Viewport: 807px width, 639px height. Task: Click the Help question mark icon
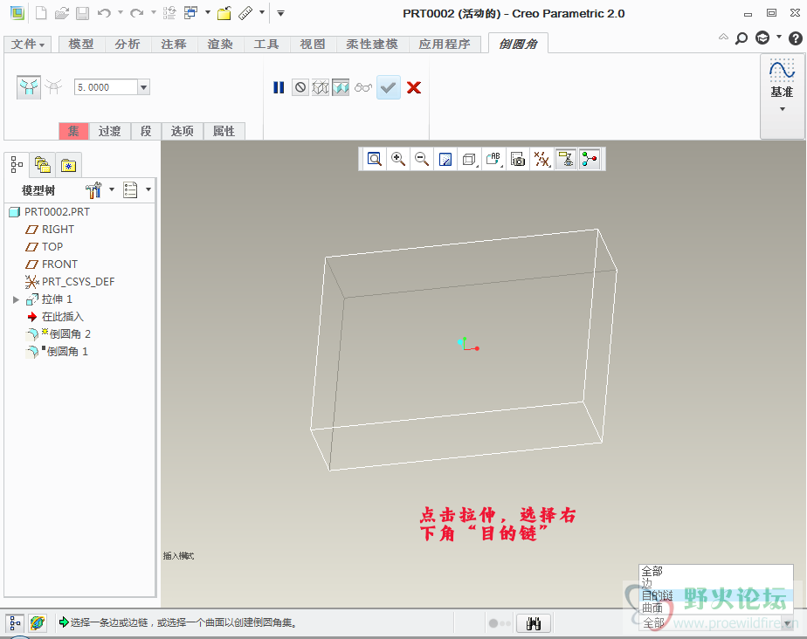tap(795, 38)
